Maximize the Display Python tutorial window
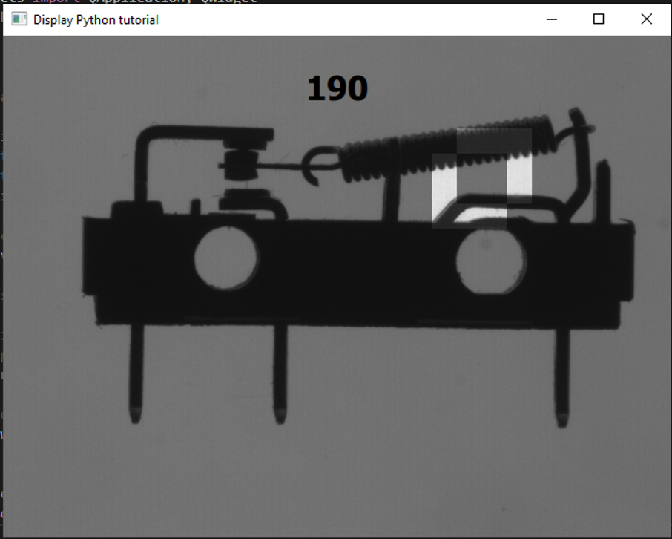This screenshot has width=672, height=539. (x=599, y=19)
